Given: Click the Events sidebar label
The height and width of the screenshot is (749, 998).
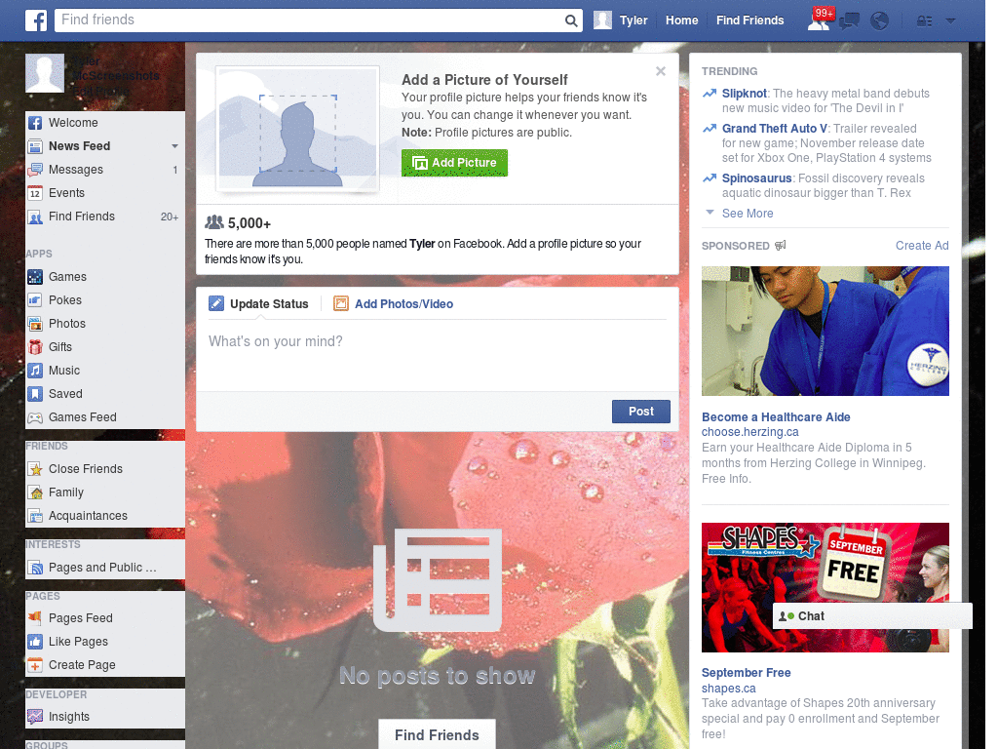Looking at the screenshot, I should tap(67, 193).
